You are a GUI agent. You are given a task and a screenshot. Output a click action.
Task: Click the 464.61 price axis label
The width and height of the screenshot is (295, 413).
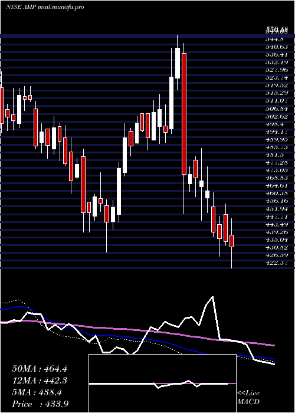pyautogui.click(x=276, y=186)
